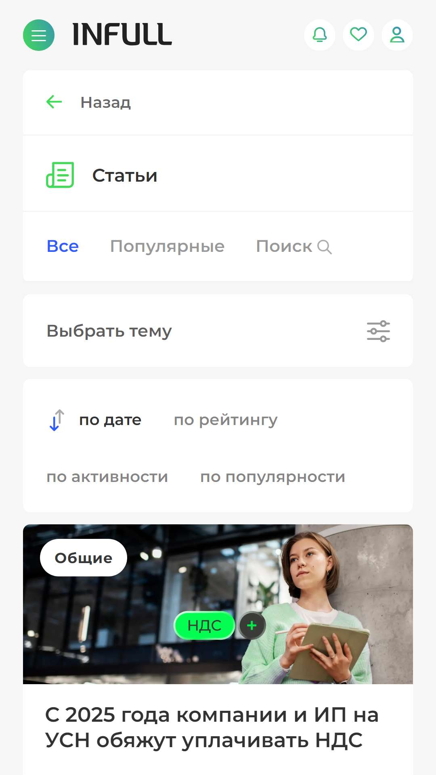Sort articles по активности

[107, 477]
